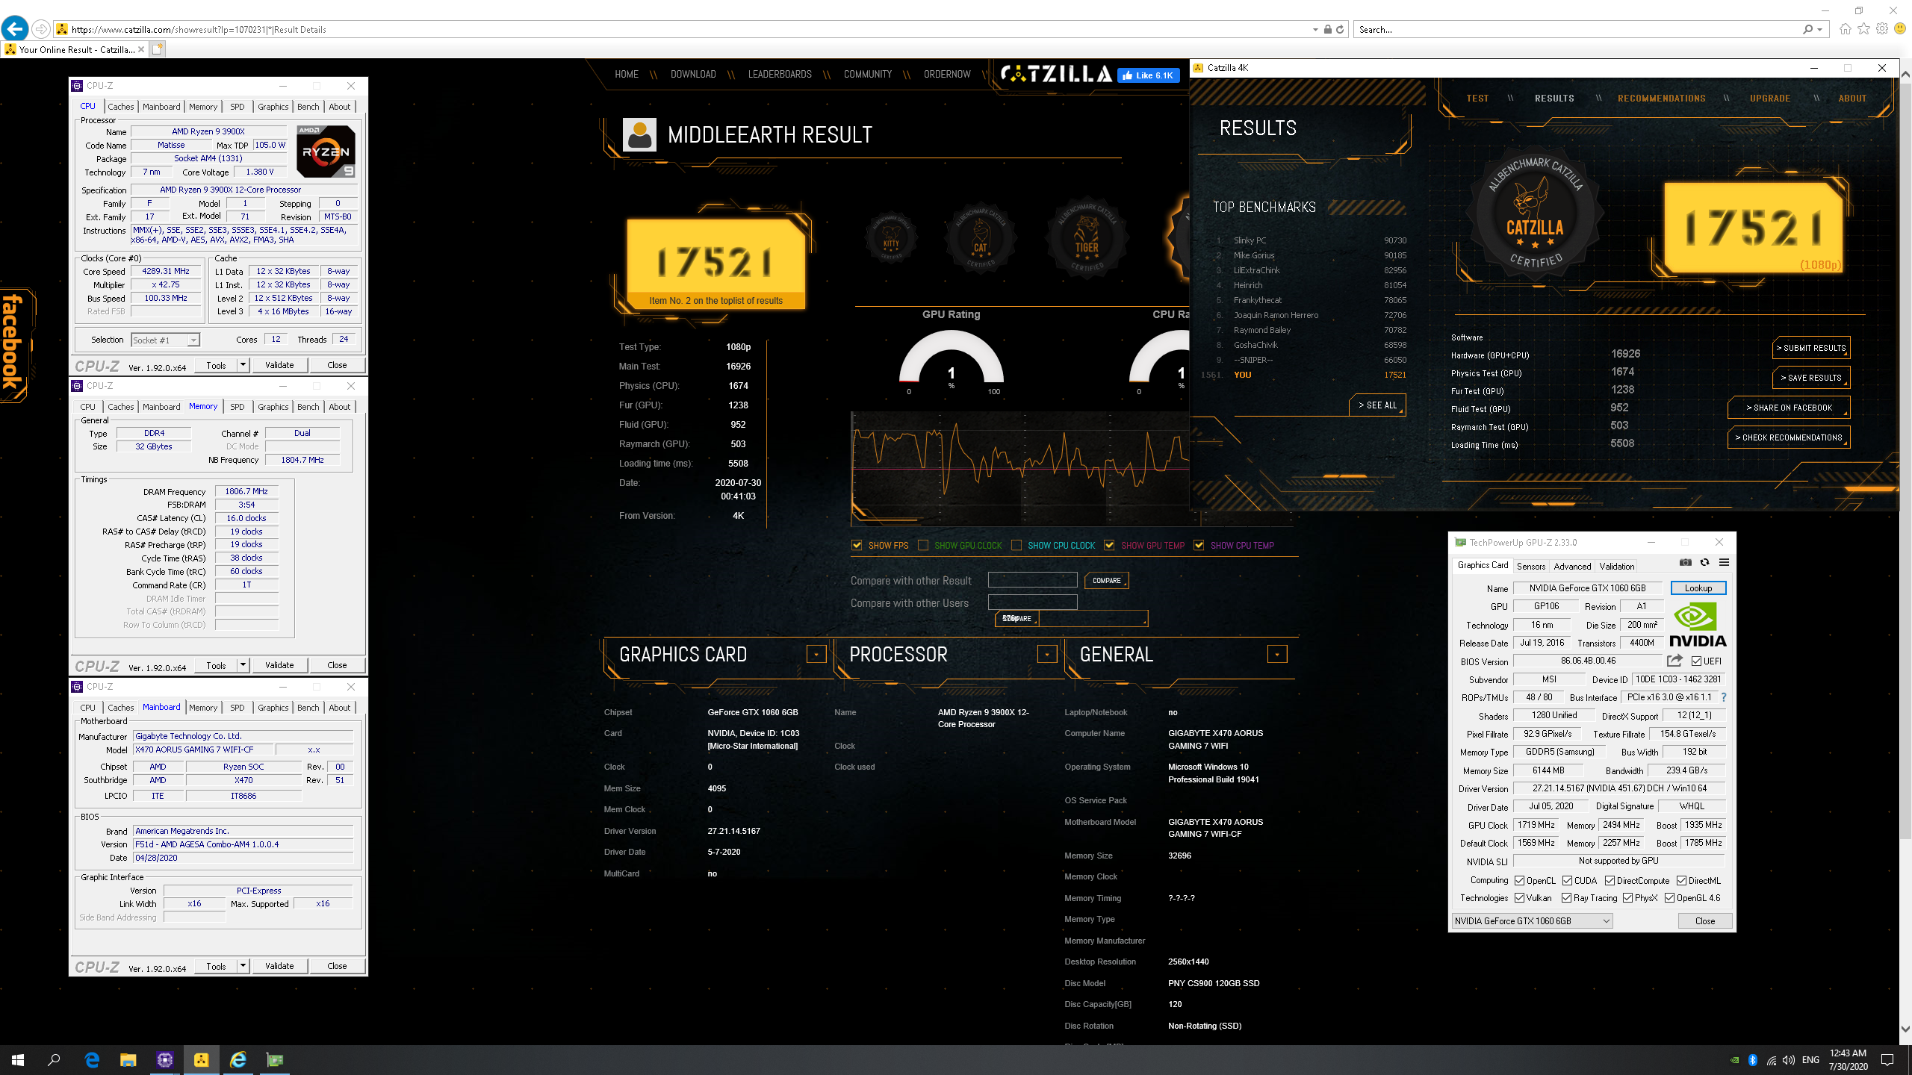Click the yellow 17521 score tile on results page

pos(716,263)
